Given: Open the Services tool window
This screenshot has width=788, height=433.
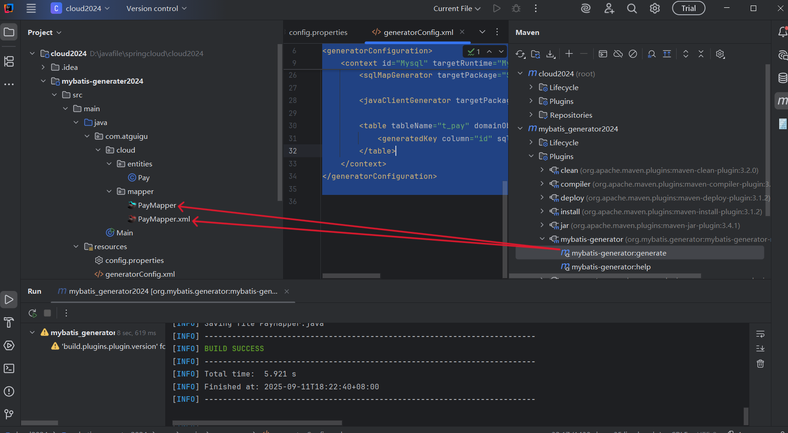Looking at the screenshot, I should click(x=9, y=345).
